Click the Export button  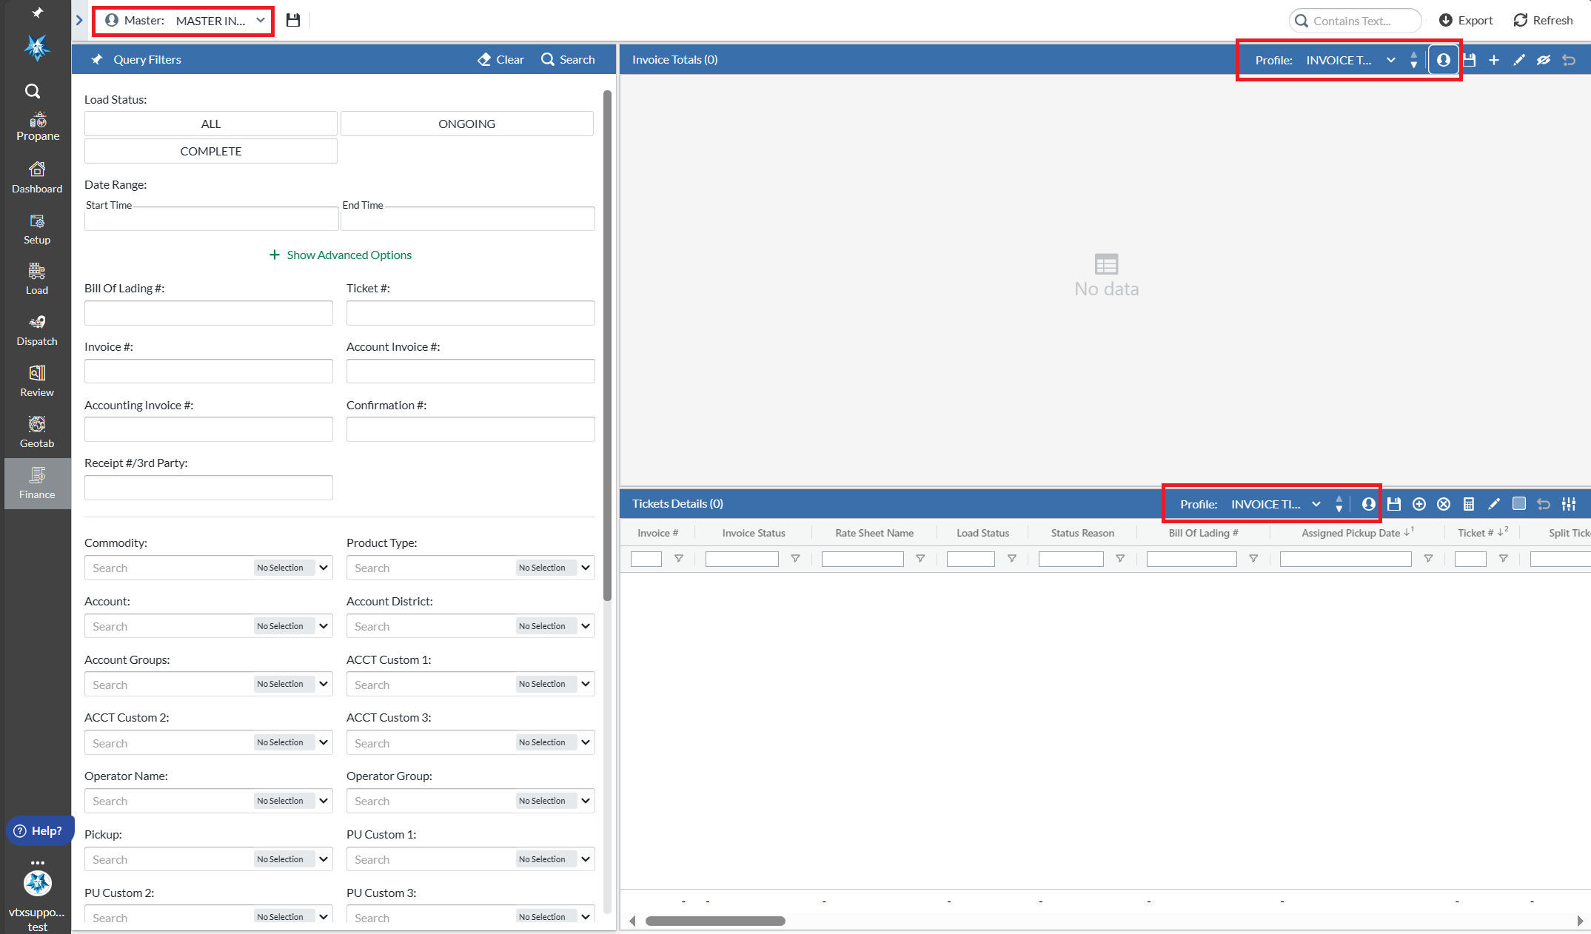pos(1465,20)
